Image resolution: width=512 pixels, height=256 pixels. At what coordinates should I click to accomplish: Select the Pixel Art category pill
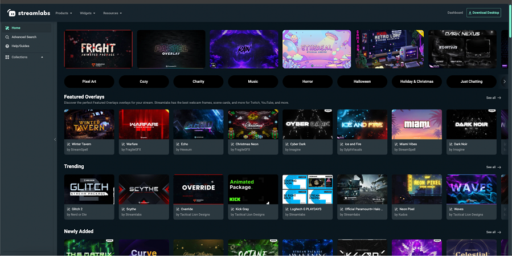pyautogui.click(x=89, y=82)
